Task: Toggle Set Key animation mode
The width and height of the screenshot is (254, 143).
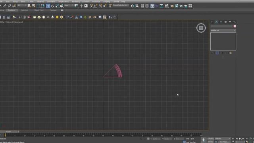Action: pyautogui.click(x=210, y=142)
